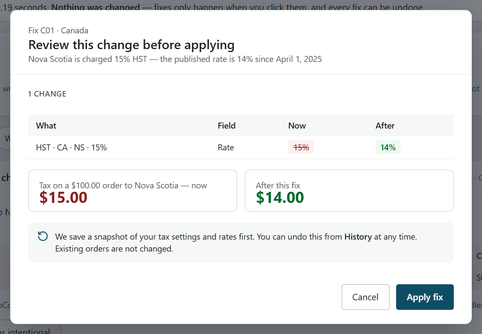Image resolution: width=482 pixels, height=334 pixels.
Task: Cancel the review dialog
Action: [x=365, y=297]
